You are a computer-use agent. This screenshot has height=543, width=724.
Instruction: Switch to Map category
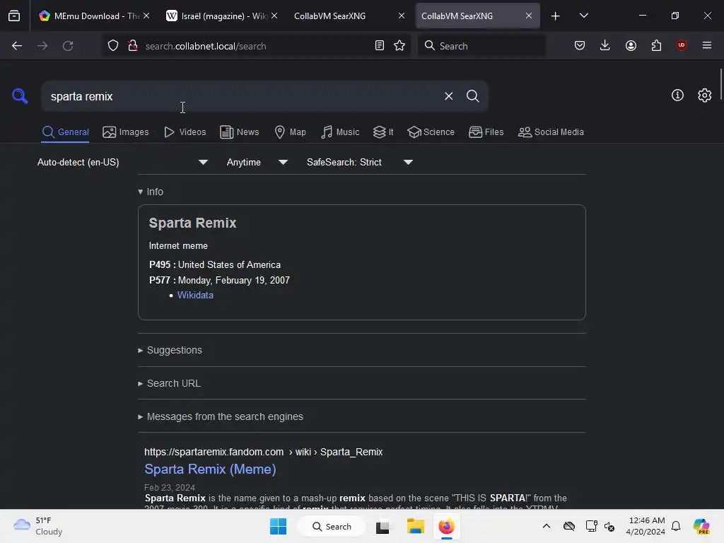291,132
